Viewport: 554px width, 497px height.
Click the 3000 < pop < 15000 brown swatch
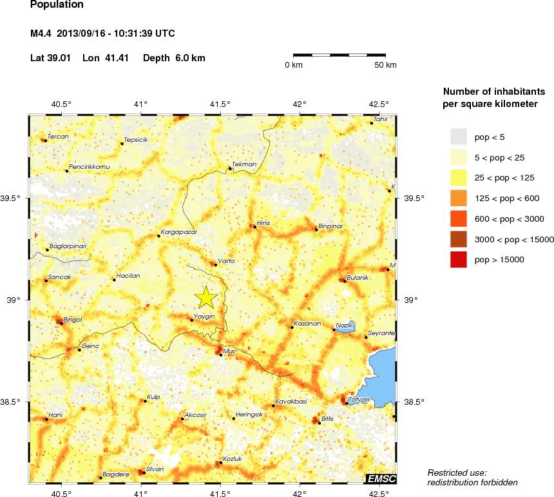(458, 239)
